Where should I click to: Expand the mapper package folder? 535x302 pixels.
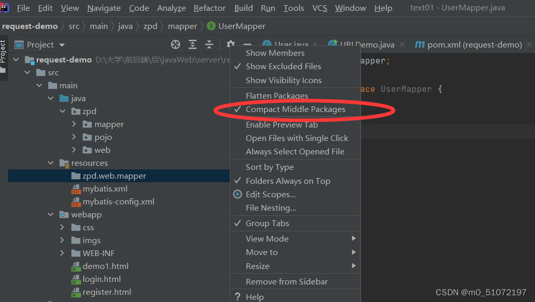74,124
